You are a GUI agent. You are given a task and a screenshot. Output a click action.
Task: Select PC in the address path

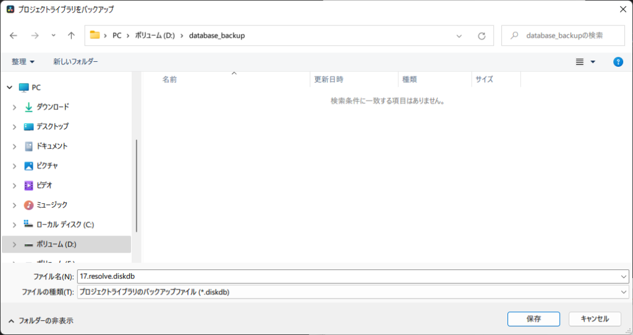pos(117,35)
